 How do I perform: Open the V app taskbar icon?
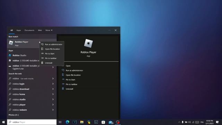pyautogui.click(x=75, y=122)
